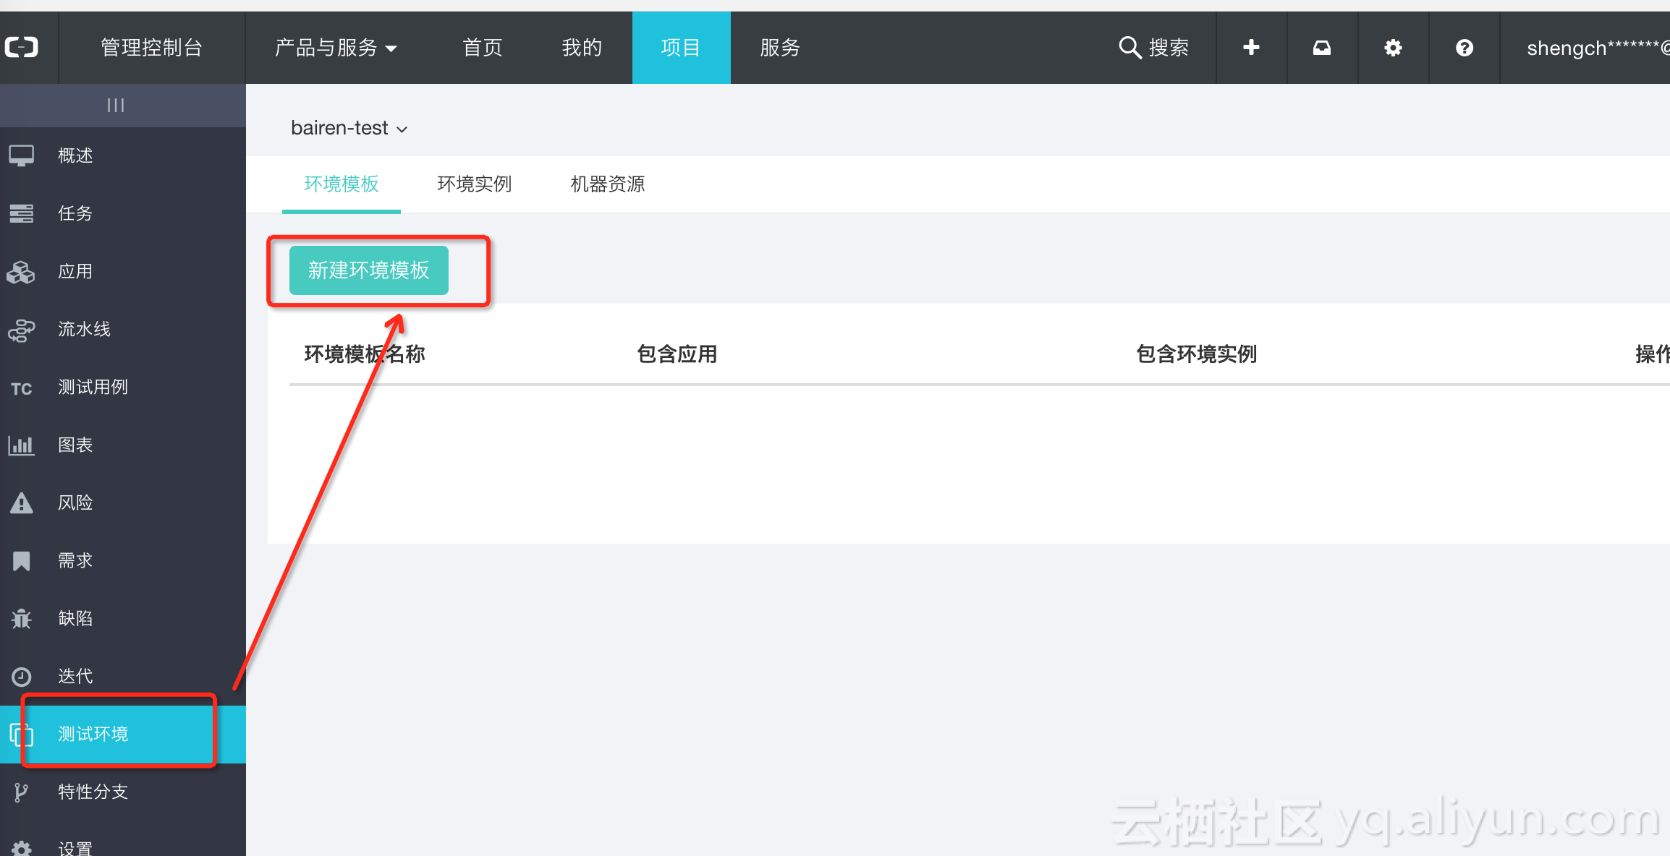Click the help question mark icon

click(1465, 48)
